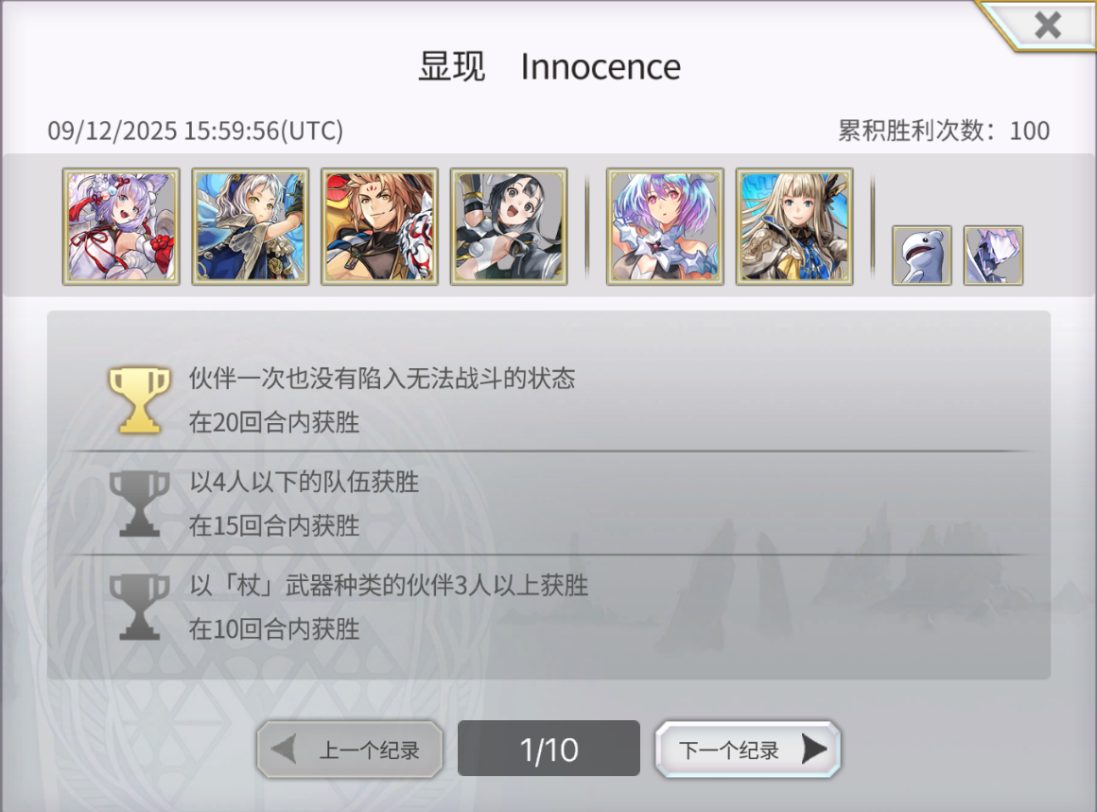Click the 在20回合内获胜 mission text

(x=273, y=422)
